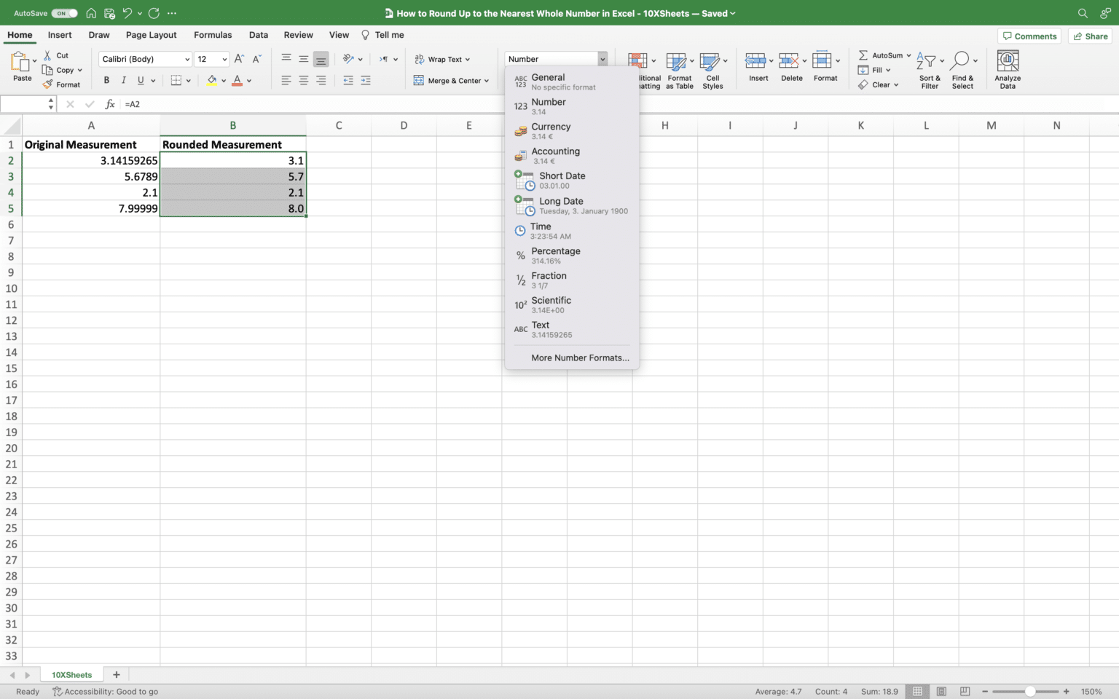Select Currency from the number format list
This screenshot has height=699, width=1119.
click(551, 130)
